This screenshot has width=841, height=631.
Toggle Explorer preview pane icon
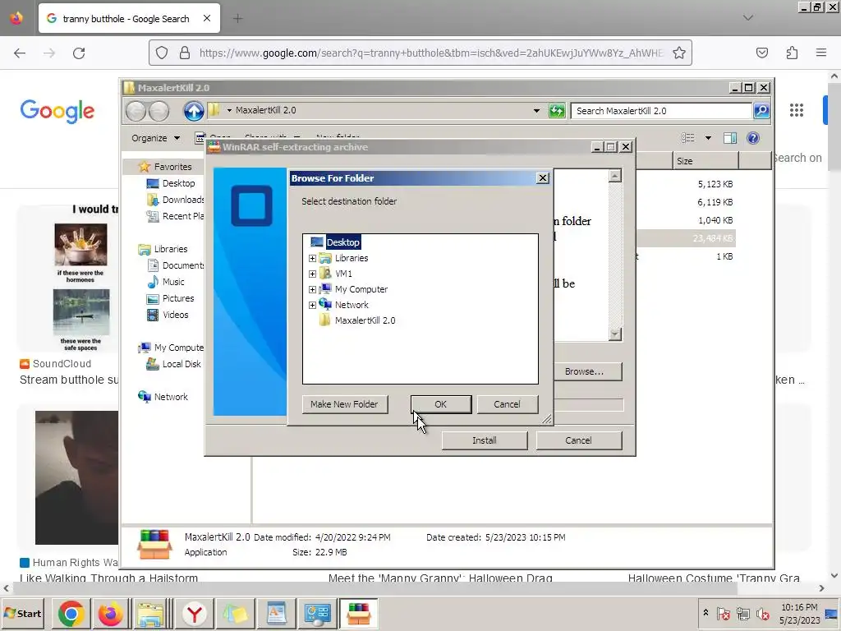[x=730, y=138]
